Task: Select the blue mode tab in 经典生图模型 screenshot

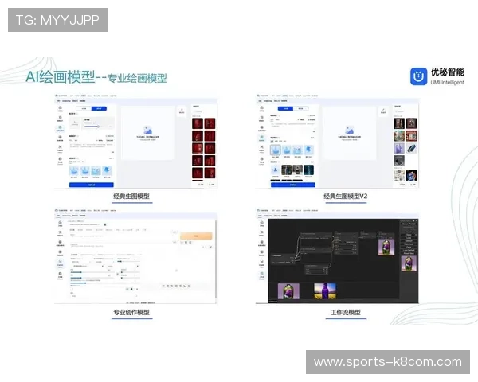Action: pyautogui.click(x=99, y=108)
